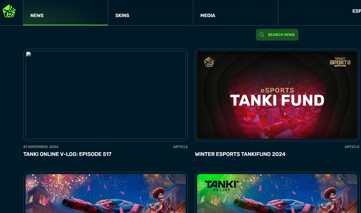Open the eSports Tanki Fund banner image
Screen dimensions: 361x213
[277, 95]
